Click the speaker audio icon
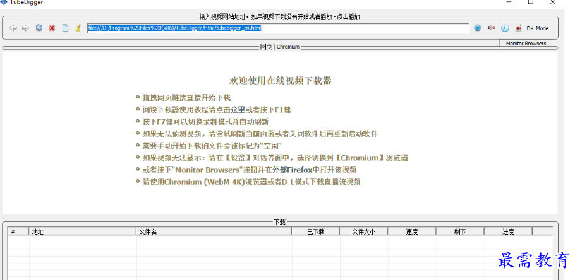The height and width of the screenshot is (280, 575). point(492,28)
